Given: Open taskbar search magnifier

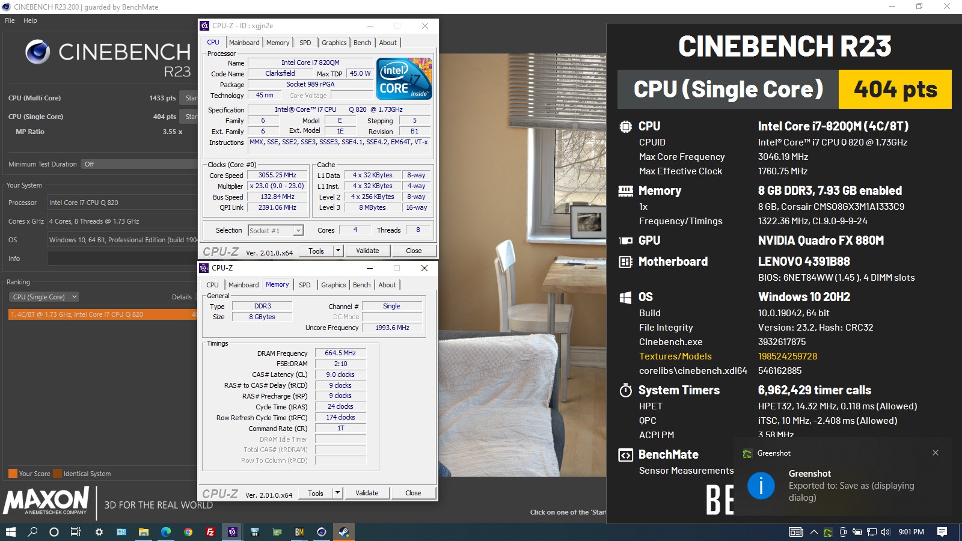Looking at the screenshot, I should pos(32,532).
